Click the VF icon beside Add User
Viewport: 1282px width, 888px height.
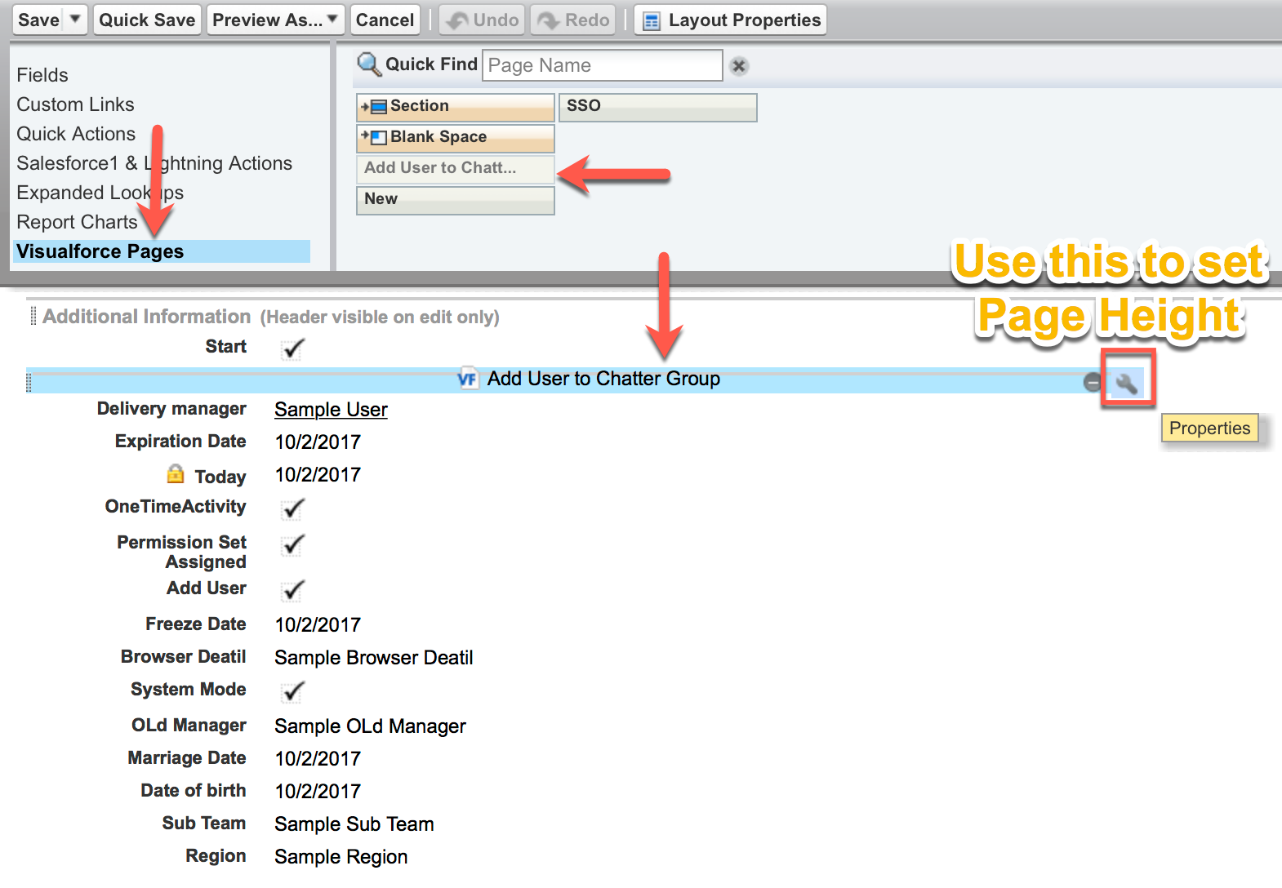468,379
